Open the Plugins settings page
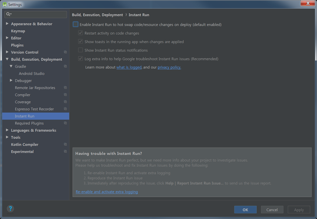The image size is (317, 219). click(x=17, y=45)
